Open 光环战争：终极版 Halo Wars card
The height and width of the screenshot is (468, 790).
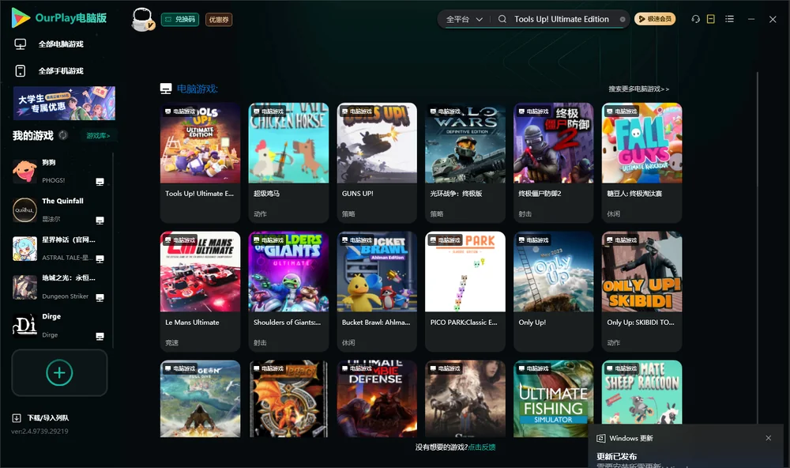[x=465, y=162]
